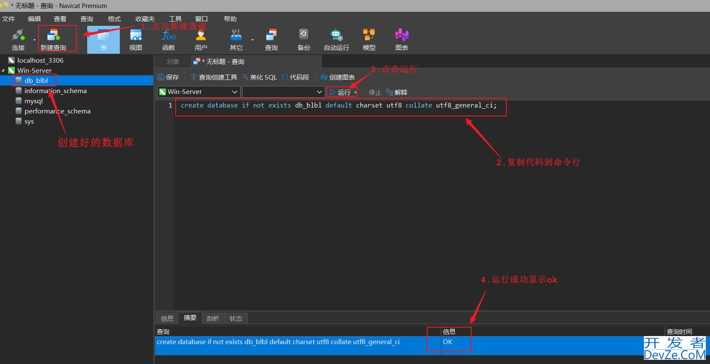Open the Connection (连接) dropdown arrow

(x=34, y=40)
